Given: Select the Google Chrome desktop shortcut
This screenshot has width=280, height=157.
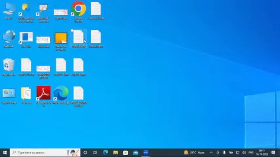Looking at the screenshot, I should click(78, 12).
